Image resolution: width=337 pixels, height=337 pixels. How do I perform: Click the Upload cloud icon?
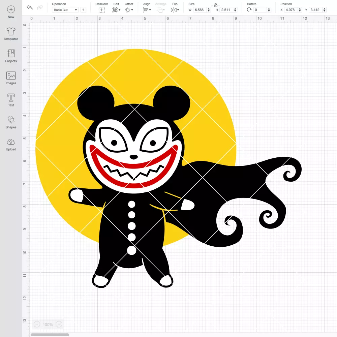coord(11,142)
